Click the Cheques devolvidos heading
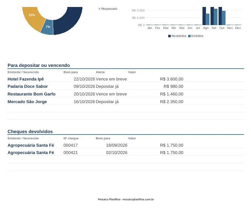 (x=30, y=131)
